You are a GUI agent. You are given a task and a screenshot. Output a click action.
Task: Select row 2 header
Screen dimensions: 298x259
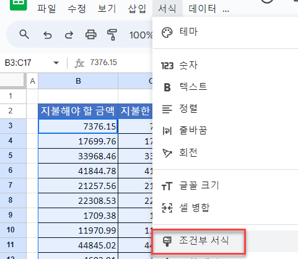[13, 111]
